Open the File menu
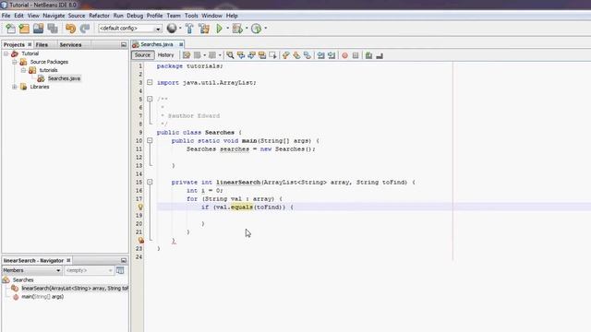Image resolution: width=591 pixels, height=332 pixels. 6,16
